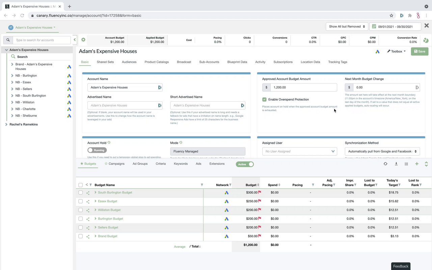Select NB - Shelburne in the account tree
The height and width of the screenshot is (270, 432).
tap(26, 116)
